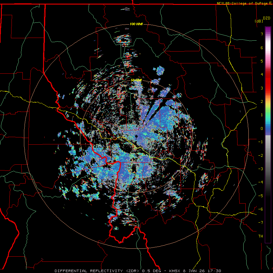Click the KMSX station identifier in caption

pyautogui.click(x=174, y=271)
